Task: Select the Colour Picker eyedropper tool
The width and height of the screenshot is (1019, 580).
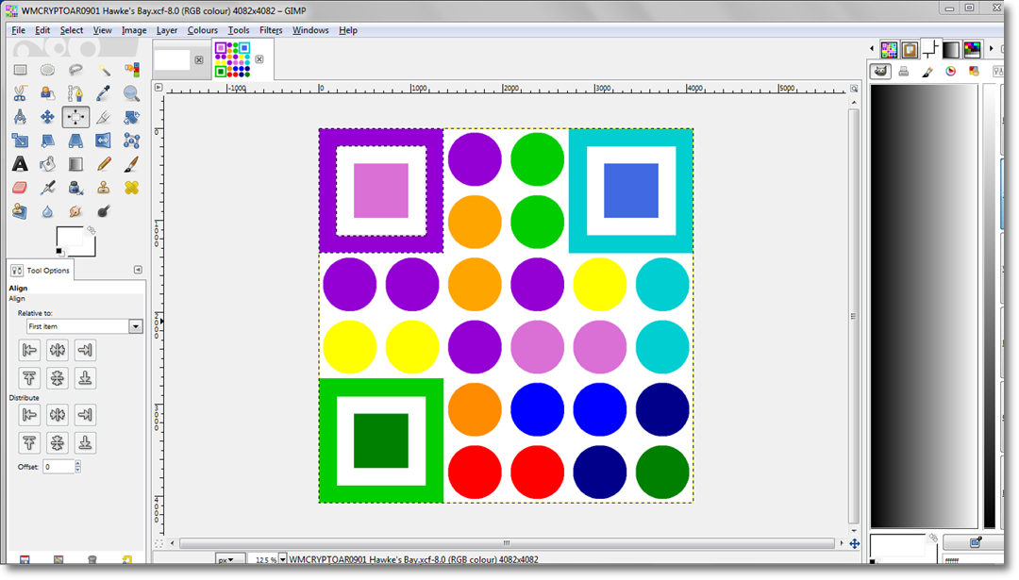Action: coord(104,93)
